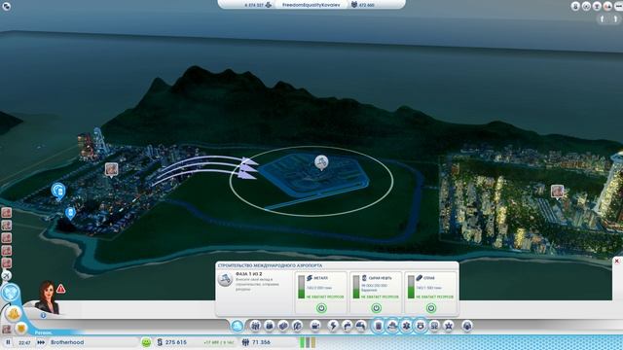Click the panel title about международного аэропорта
The width and height of the screenshot is (623, 350).
[270, 265]
